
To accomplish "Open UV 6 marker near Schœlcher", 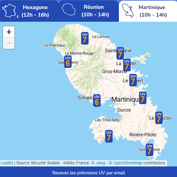I will pos(97,100).
